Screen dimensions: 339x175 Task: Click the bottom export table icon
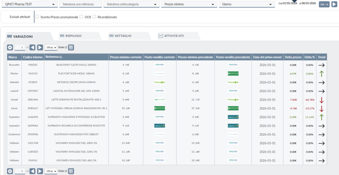coord(71,171)
